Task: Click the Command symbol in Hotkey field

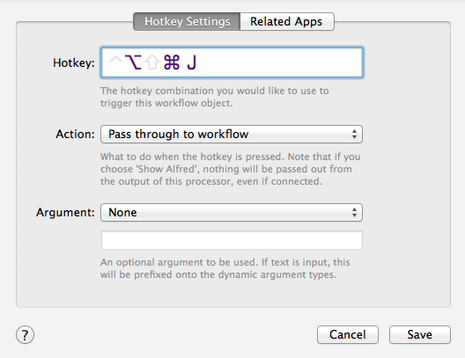Action: pos(172,62)
